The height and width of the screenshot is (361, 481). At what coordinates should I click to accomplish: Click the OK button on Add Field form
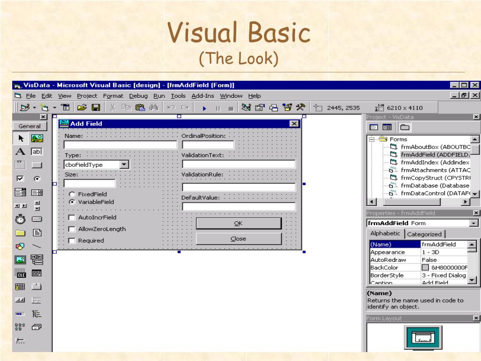click(238, 223)
